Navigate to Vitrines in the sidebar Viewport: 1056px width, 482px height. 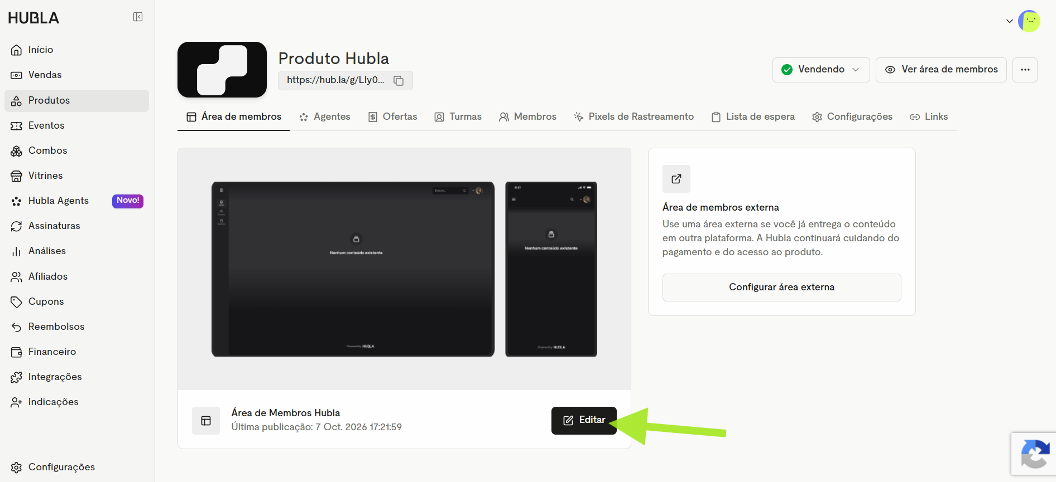(x=76, y=176)
